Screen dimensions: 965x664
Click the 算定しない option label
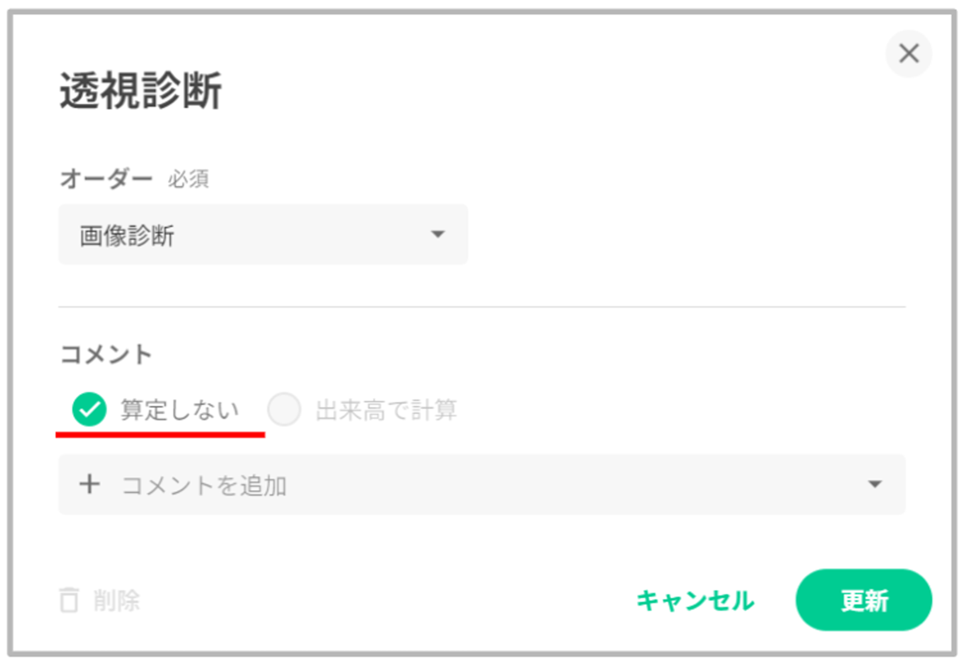(x=179, y=410)
